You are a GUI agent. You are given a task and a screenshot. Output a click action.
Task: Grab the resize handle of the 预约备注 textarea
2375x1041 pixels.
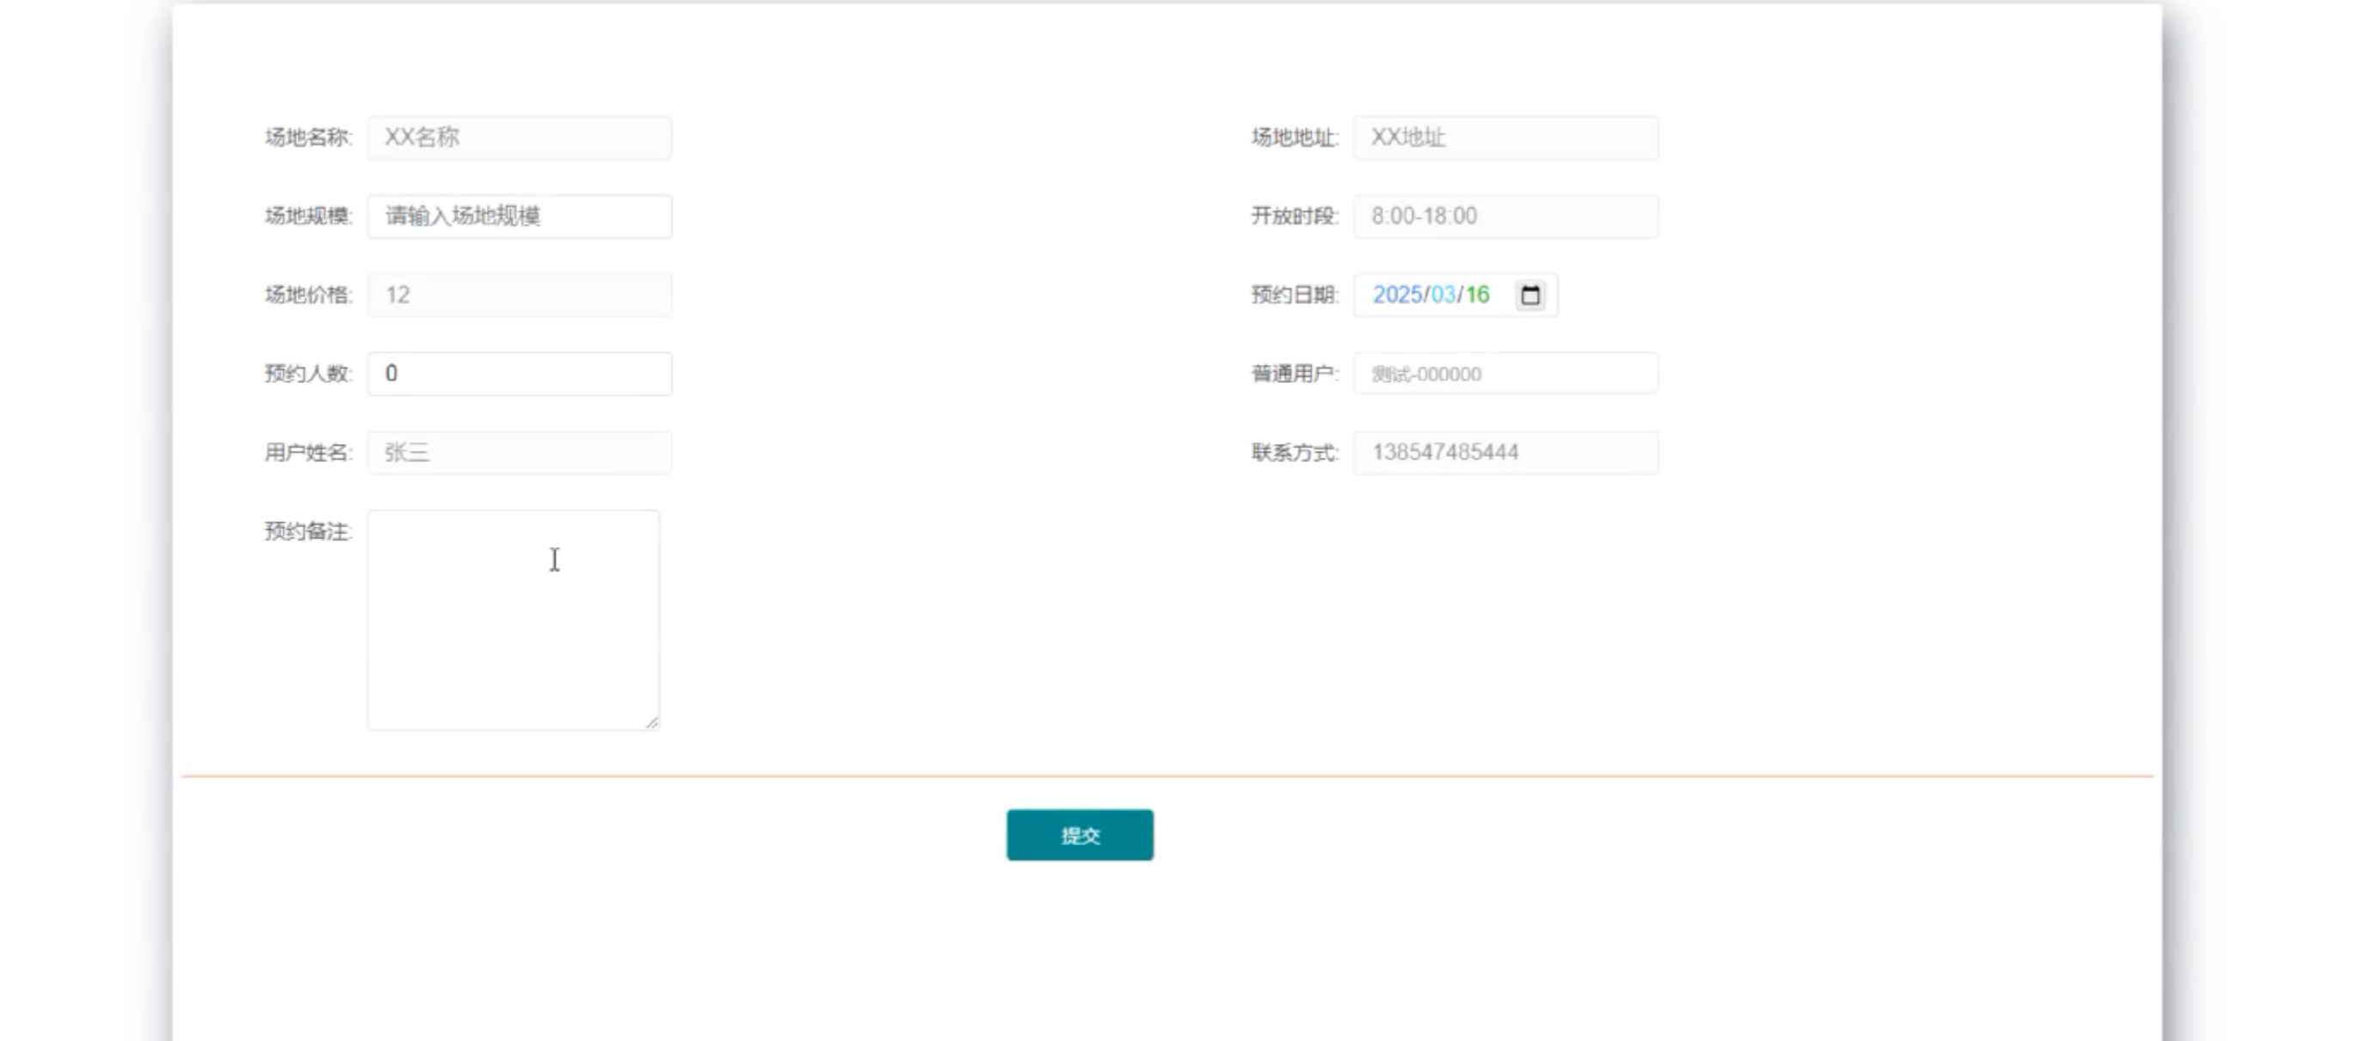click(653, 723)
